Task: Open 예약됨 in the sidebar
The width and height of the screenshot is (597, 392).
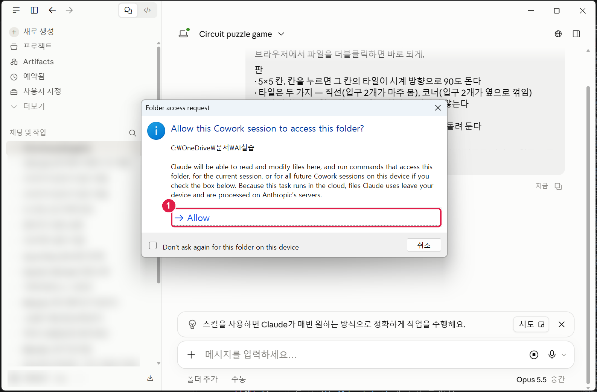Action: click(34, 76)
